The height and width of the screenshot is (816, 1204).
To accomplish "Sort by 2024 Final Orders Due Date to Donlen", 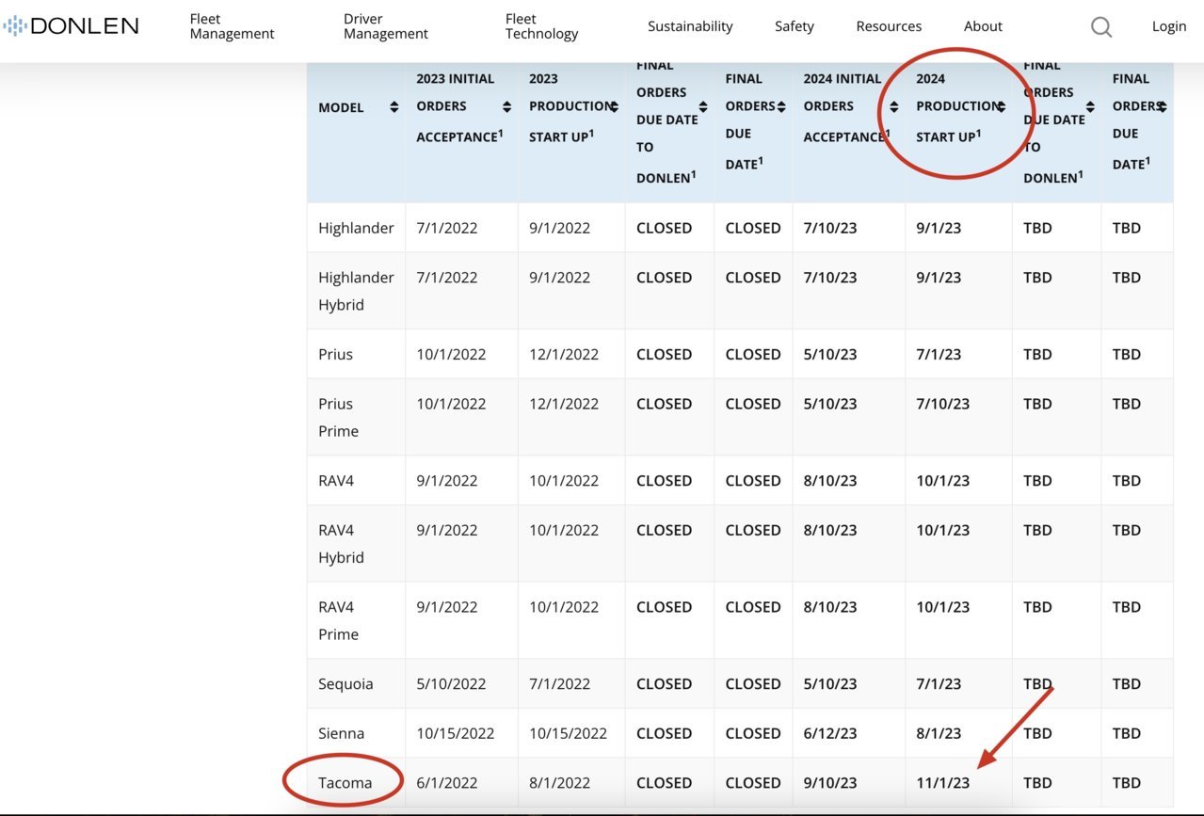I will click(1090, 107).
